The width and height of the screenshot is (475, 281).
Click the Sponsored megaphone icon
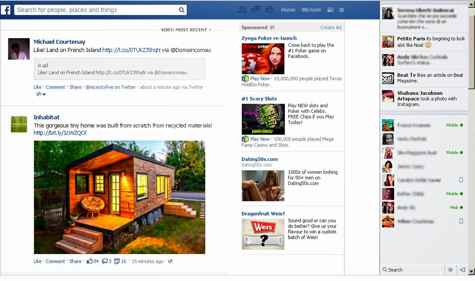coord(272,28)
